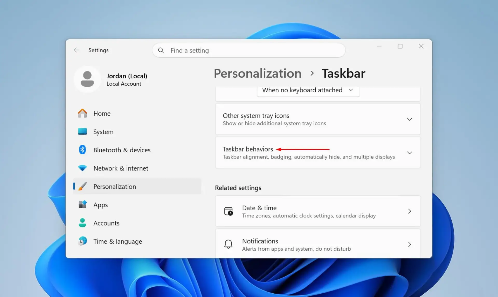Click the Date & time calendar-clock icon
This screenshot has height=297, width=498.
[x=229, y=211]
